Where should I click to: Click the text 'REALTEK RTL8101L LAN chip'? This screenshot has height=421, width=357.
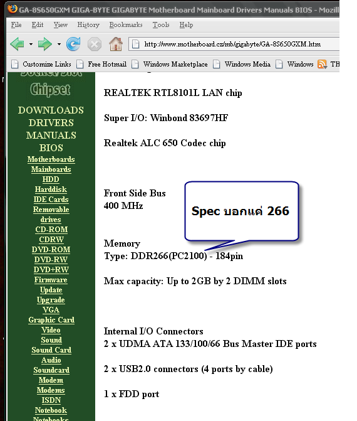pos(173,93)
